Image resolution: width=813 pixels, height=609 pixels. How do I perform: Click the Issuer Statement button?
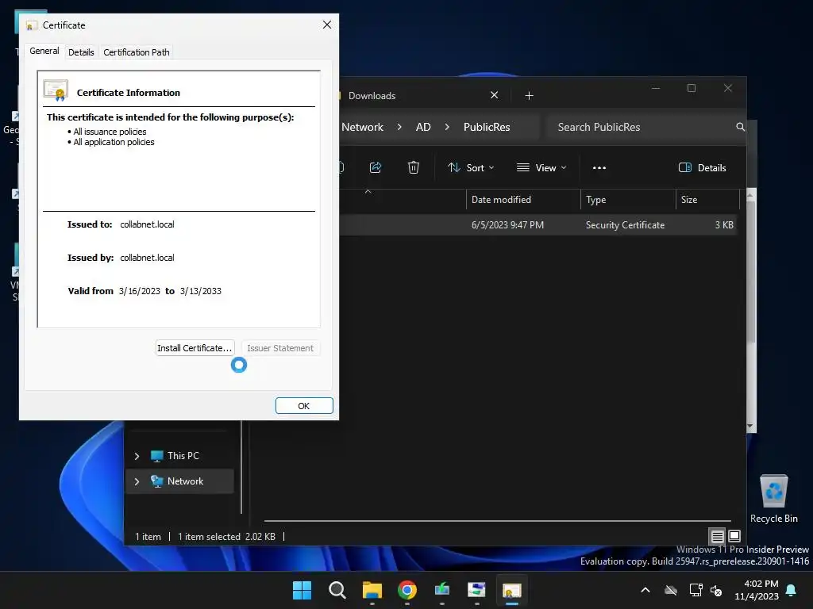(x=280, y=348)
